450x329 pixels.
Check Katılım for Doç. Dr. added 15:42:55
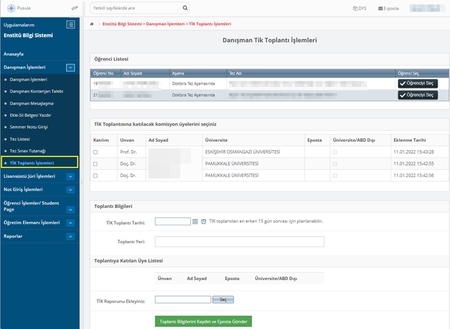95,164
